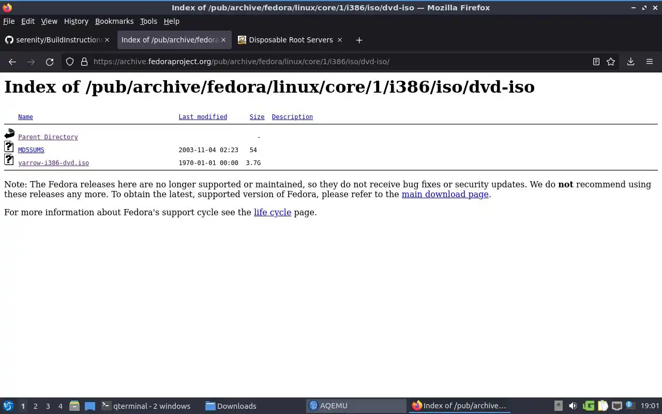Close the Disposable Root Servers tab
The width and height of the screenshot is (662, 414).
click(340, 40)
